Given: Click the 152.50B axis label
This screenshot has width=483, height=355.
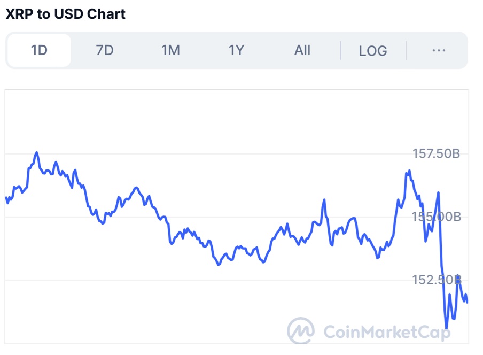Looking at the screenshot, I should (x=436, y=280).
